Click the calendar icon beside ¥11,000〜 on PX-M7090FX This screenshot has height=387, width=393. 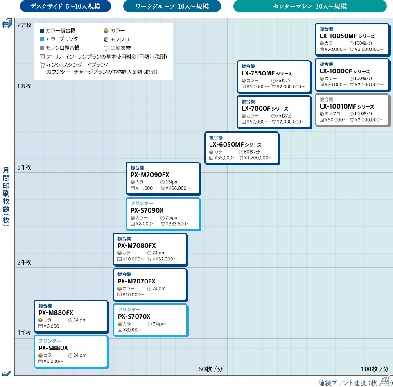click(133, 188)
